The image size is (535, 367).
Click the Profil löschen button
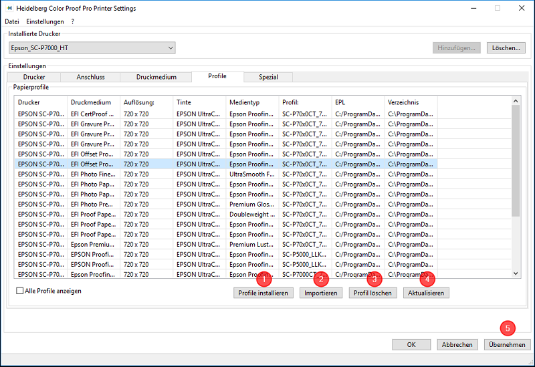[x=372, y=293]
